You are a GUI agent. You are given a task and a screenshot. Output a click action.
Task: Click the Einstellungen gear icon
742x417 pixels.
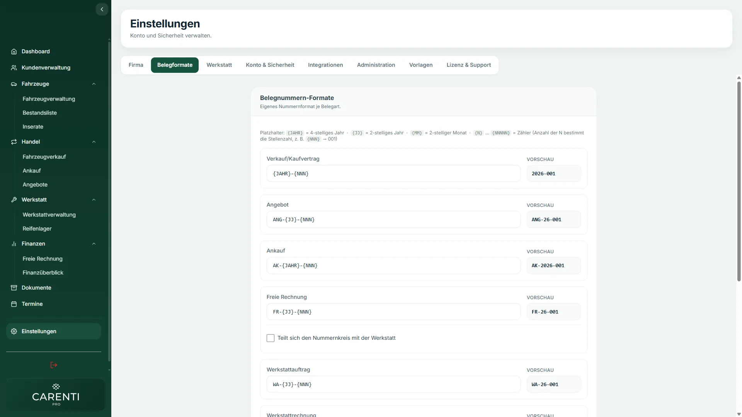coord(14,331)
